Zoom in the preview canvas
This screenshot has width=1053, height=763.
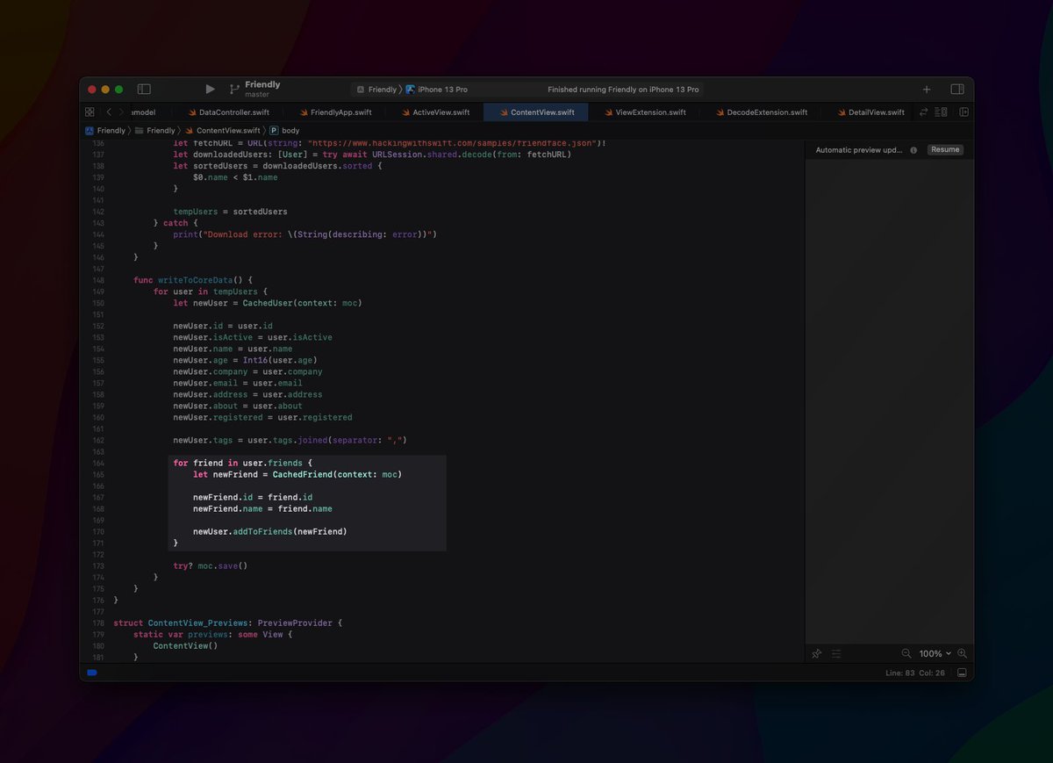[963, 653]
